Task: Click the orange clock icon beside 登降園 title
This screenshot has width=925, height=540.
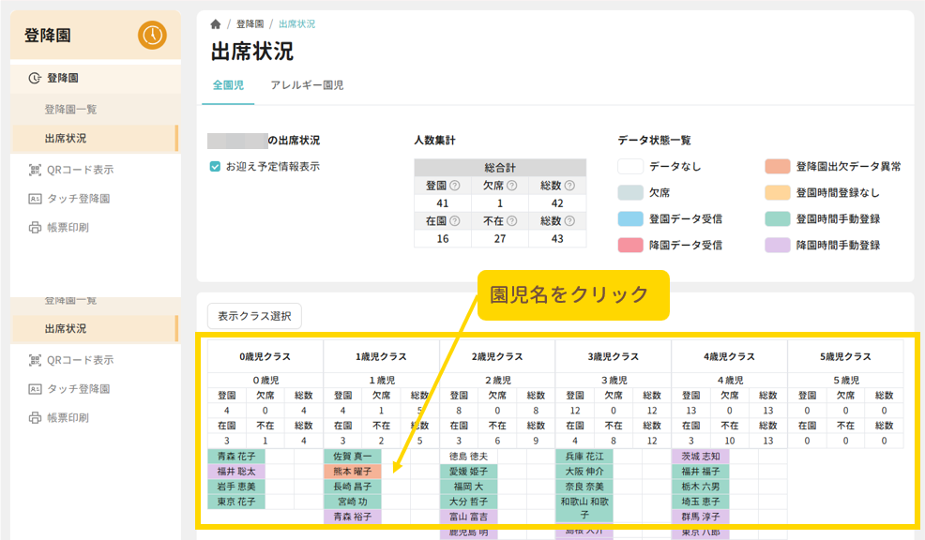Action: (x=152, y=35)
